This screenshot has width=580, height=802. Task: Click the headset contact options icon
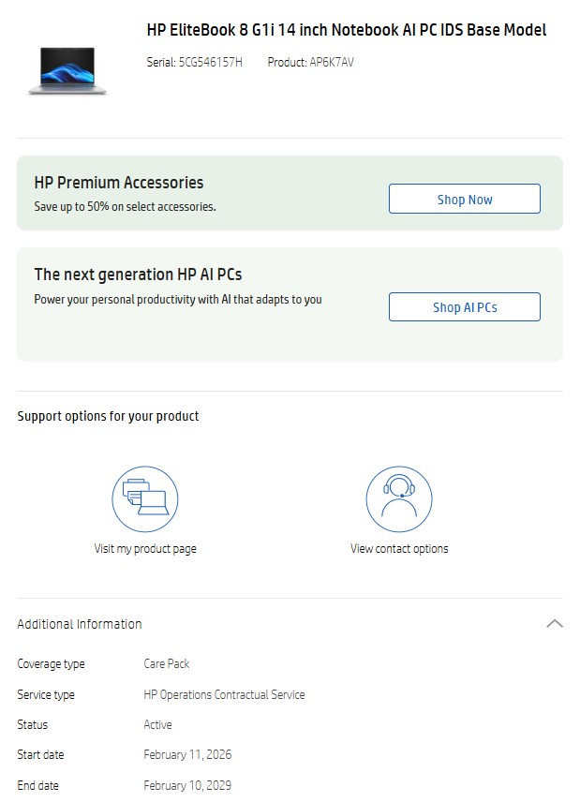pyautogui.click(x=399, y=499)
